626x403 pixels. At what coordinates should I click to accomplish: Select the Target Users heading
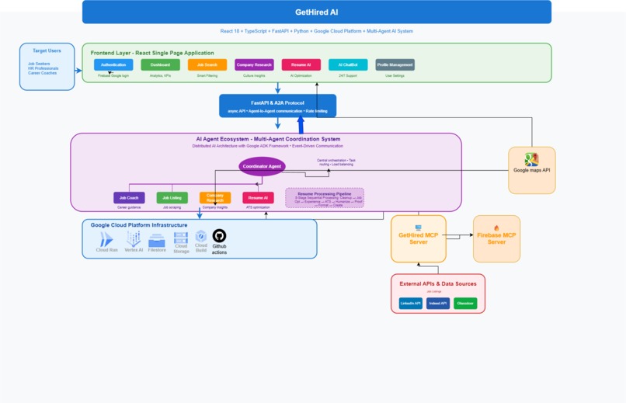(x=47, y=50)
